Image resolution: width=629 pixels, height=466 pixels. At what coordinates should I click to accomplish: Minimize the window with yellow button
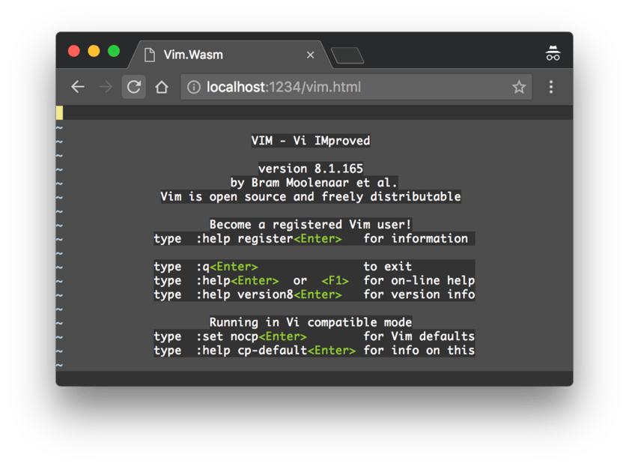94,52
